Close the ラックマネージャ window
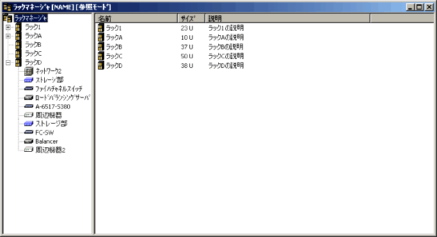Screen dimensions: 437x237 click(429, 7)
